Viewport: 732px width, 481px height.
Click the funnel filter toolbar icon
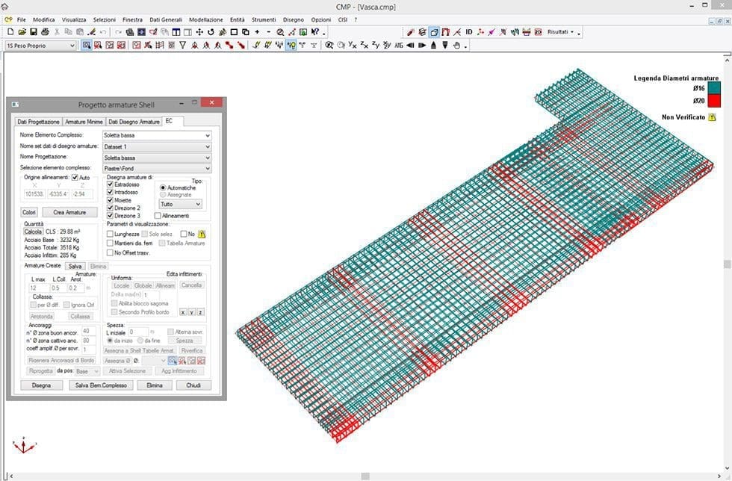coord(182,46)
